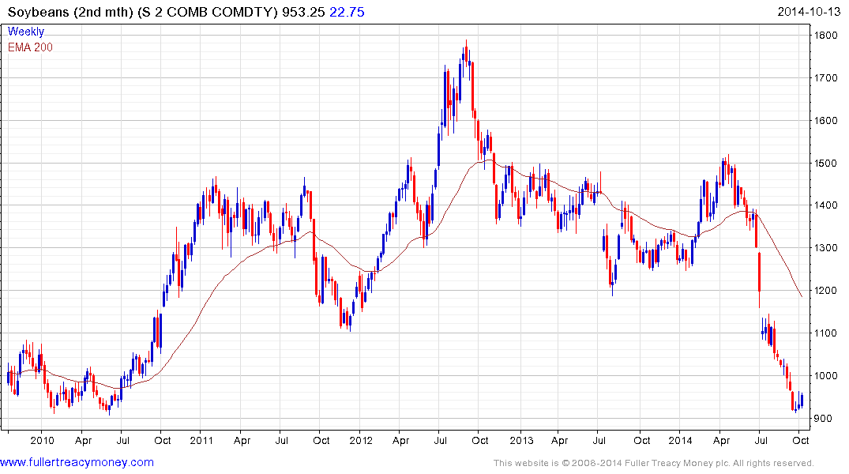Screen dimensions: 849x474
Task: Select the 1500 price axis label
Action: [826, 163]
